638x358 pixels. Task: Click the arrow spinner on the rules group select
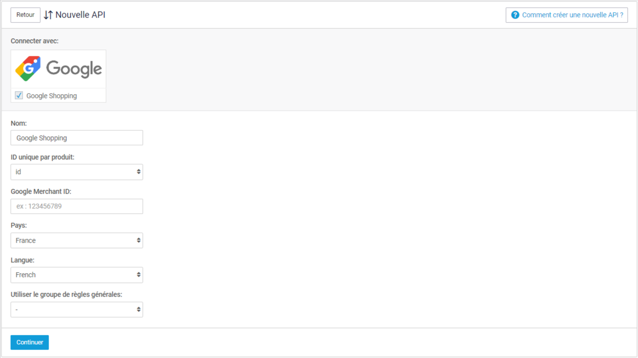(139, 309)
